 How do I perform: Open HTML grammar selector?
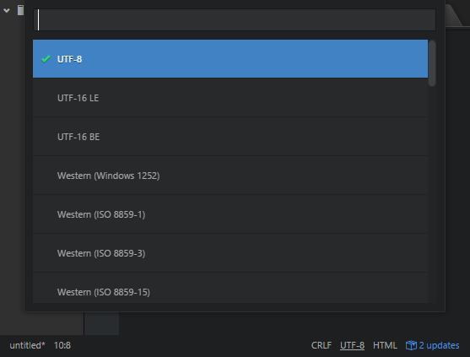pyautogui.click(x=385, y=345)
